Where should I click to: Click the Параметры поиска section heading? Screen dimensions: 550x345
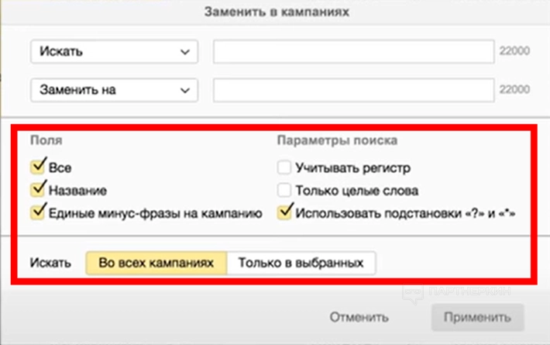(x=337, y=141)
